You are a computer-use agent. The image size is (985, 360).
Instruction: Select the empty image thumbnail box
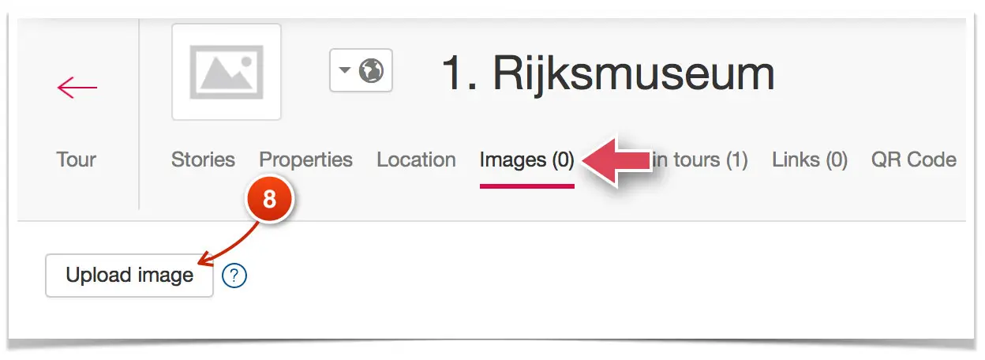coord(227,72)
